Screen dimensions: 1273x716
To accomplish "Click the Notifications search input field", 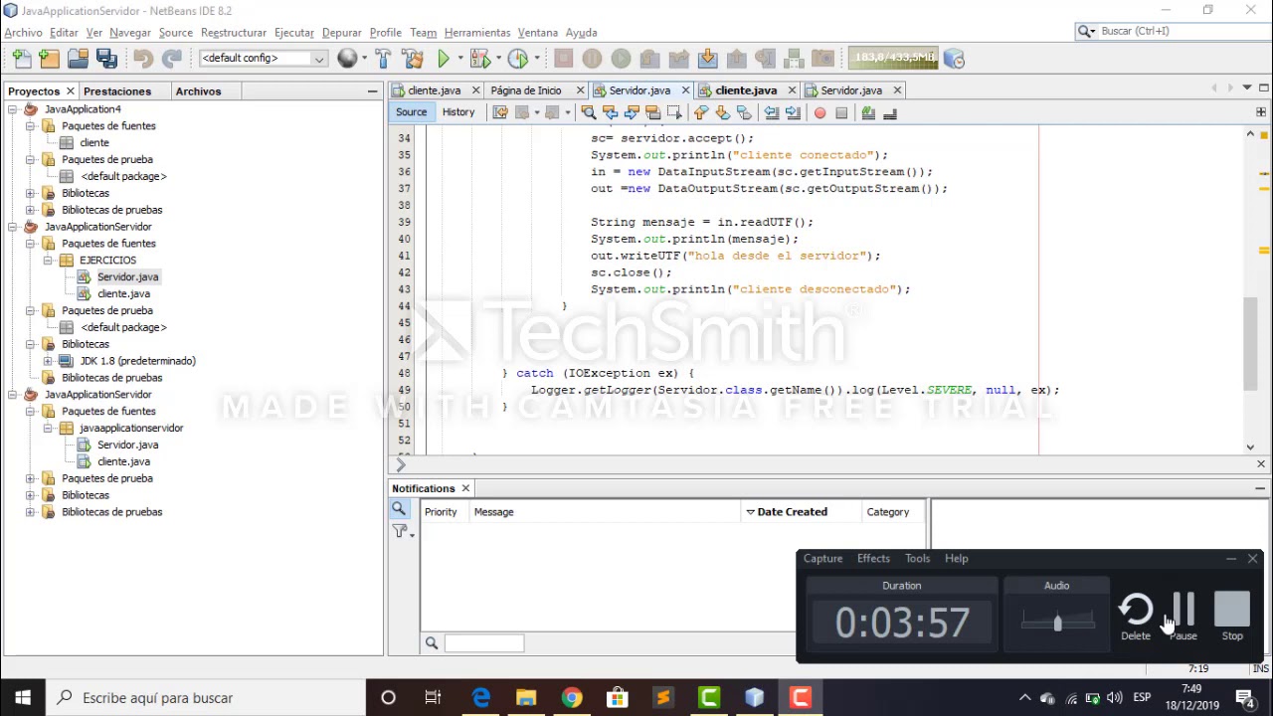I will coord(483,643).
